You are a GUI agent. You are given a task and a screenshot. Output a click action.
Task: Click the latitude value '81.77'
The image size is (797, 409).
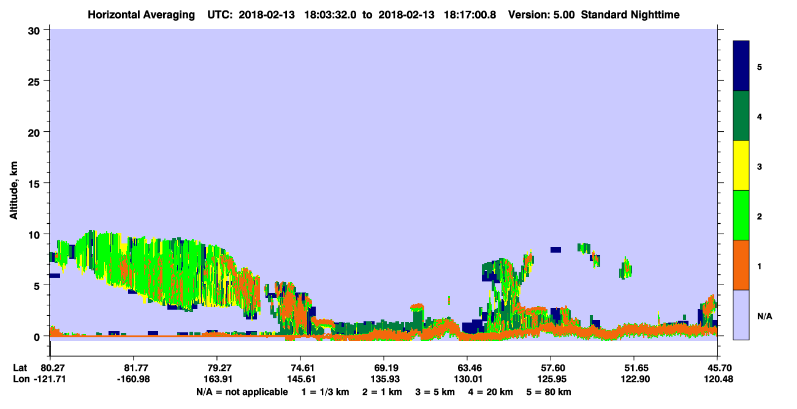click(x=133, y=368)
